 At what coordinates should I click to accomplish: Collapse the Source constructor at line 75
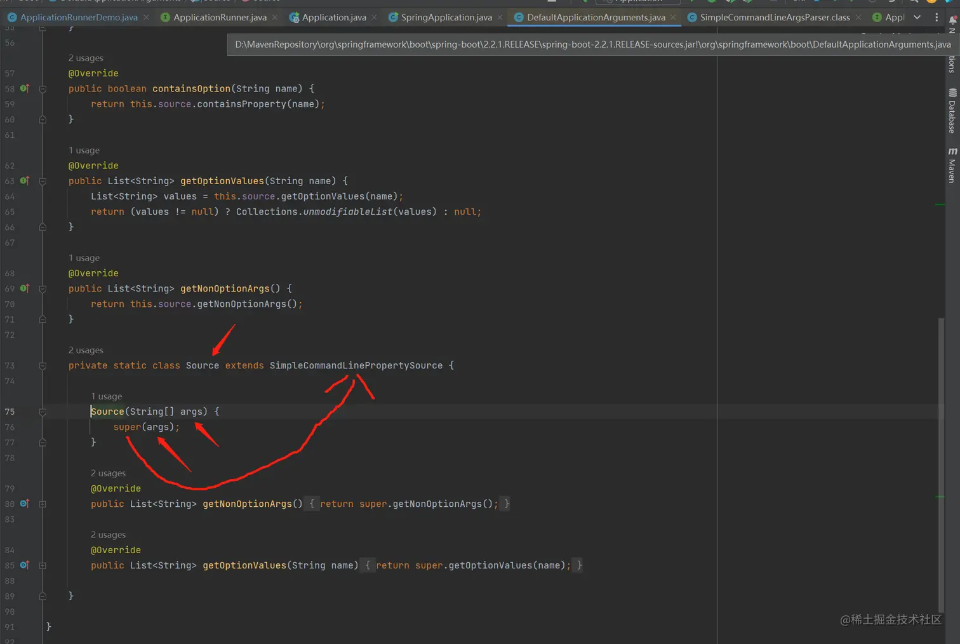43,412
